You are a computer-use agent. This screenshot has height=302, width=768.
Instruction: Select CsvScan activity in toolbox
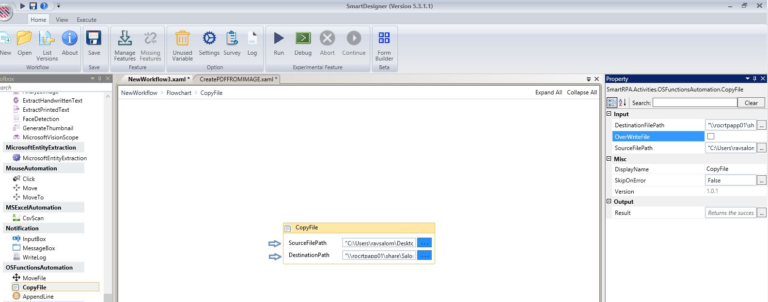33,218
